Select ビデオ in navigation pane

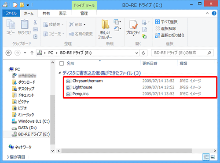pos(19,108)
